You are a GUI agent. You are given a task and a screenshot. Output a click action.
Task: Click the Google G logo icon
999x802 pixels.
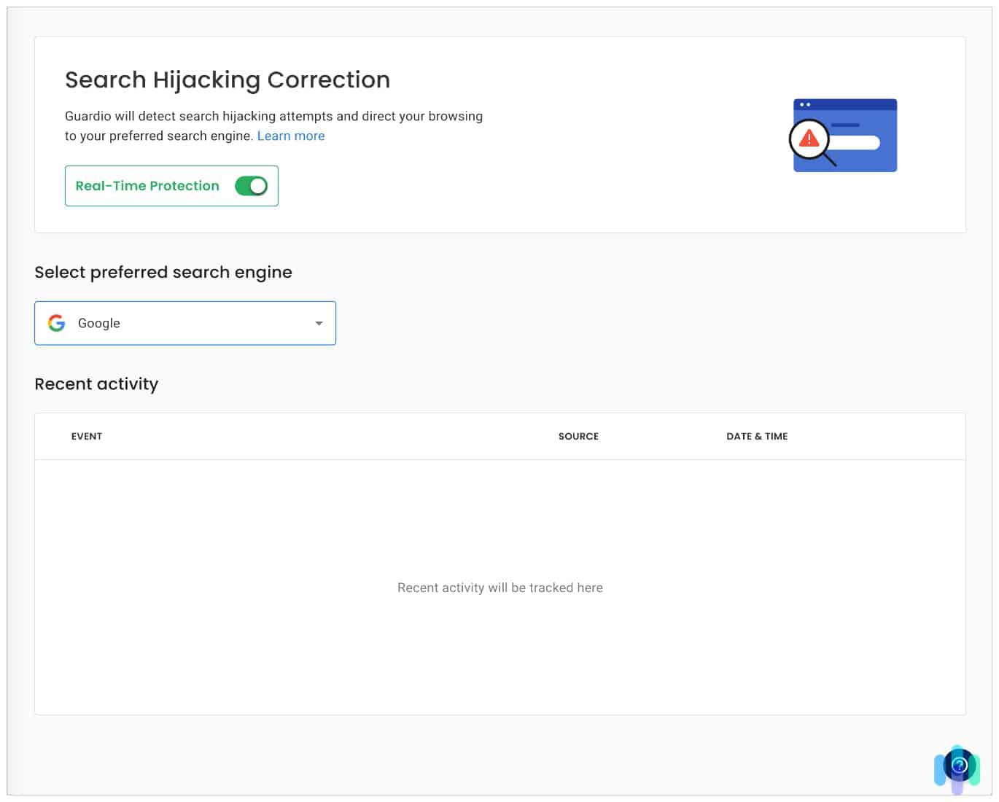(57, 323)
